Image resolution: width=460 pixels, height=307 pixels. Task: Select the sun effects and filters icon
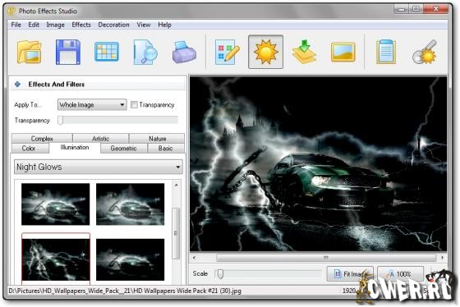coord(265,52)
